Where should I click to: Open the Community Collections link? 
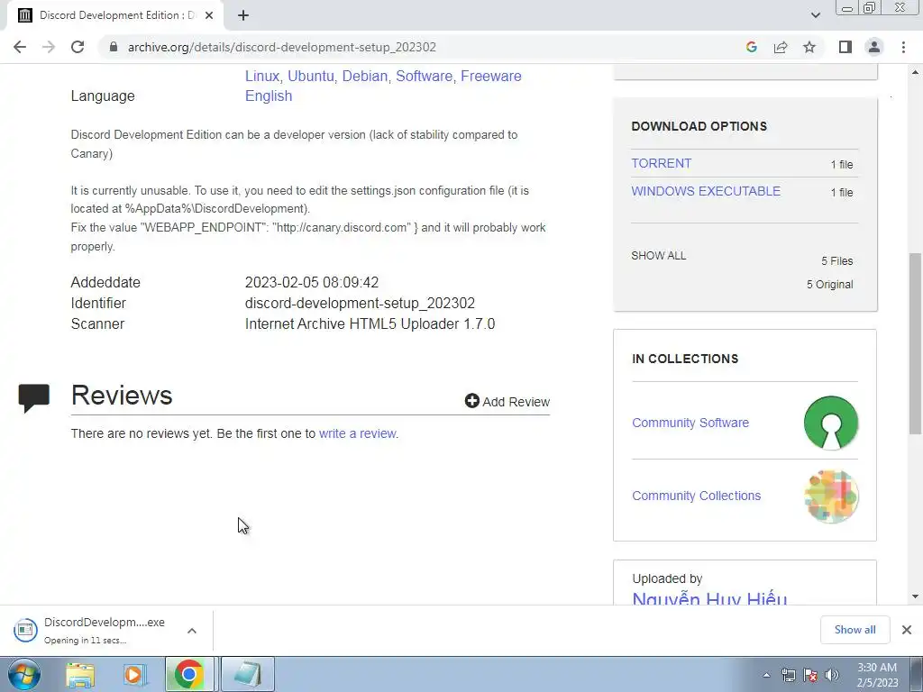[x=697, y=496]
